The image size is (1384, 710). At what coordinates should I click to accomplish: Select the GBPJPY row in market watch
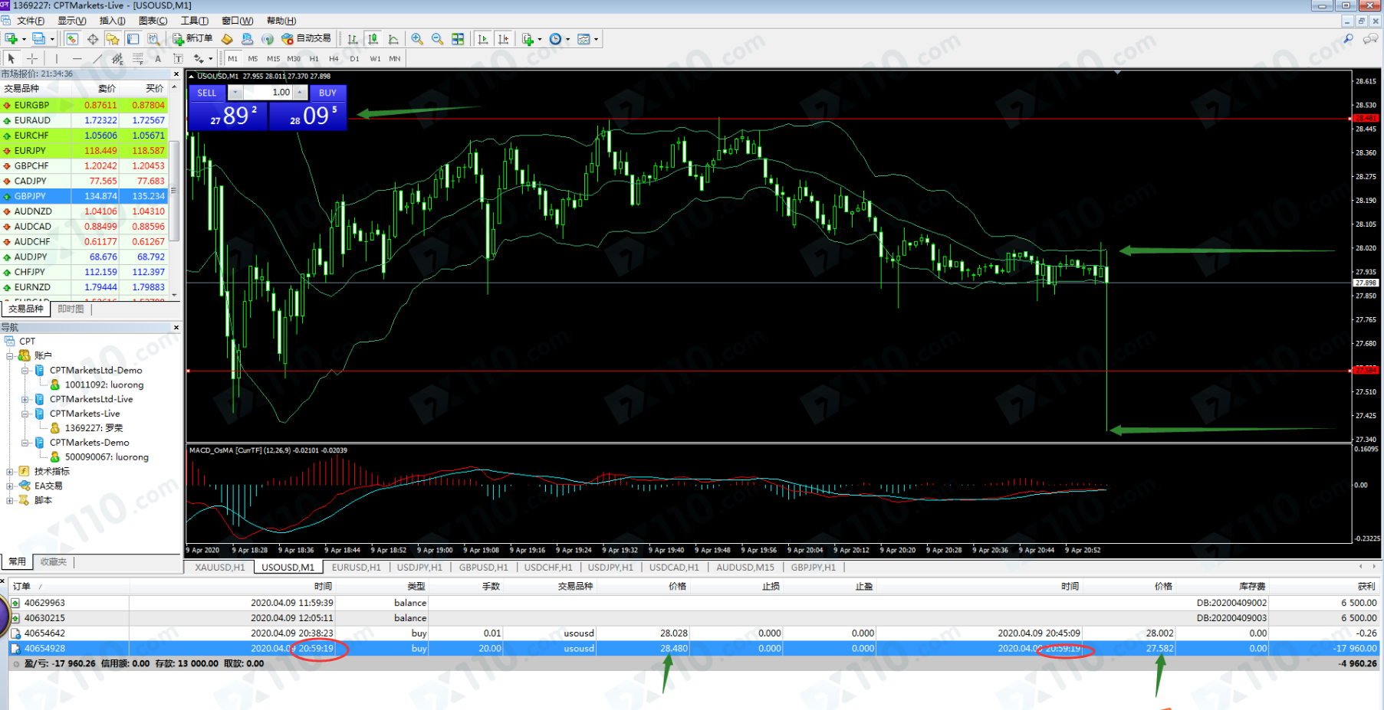tap(84, 196)
